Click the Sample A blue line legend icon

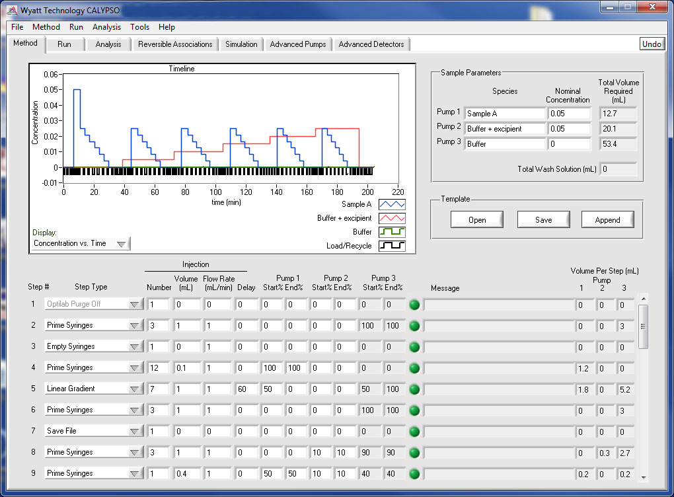(x=392, y=204)
